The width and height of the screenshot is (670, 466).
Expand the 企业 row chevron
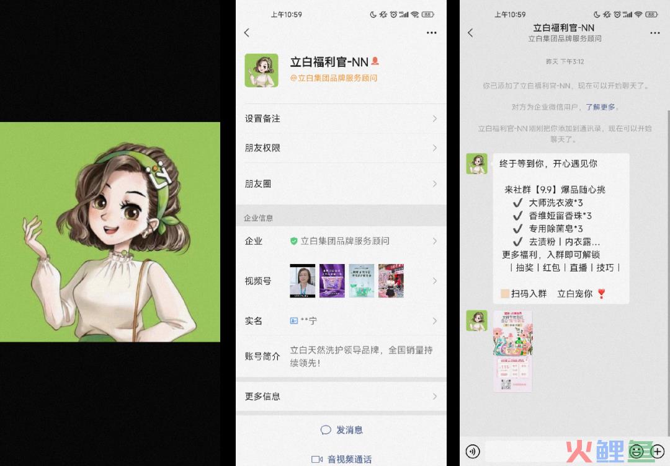(x=434, y=241)
